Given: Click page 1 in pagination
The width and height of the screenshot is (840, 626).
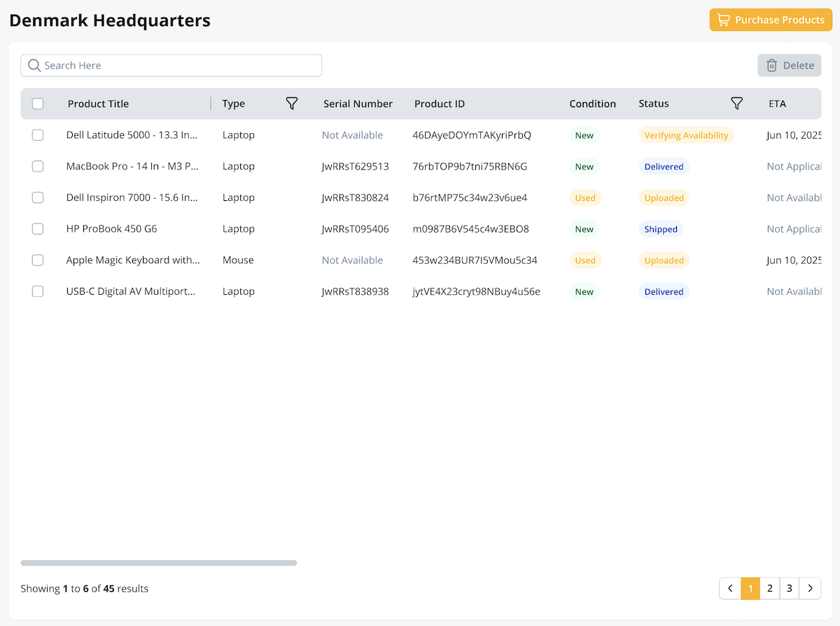Looking at the screenshot, I should point(750,588).
